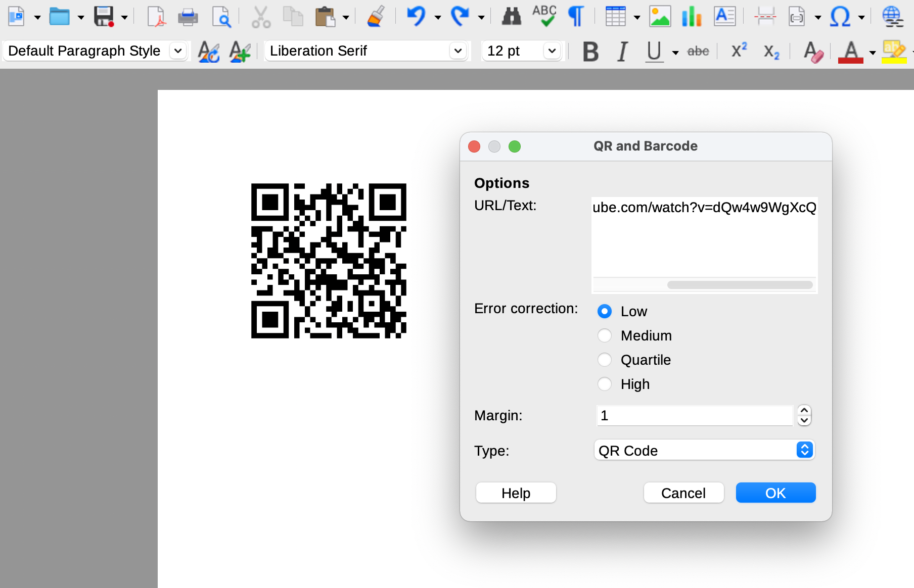Screen dimensions: 914x588
Task: Insert a text box icon
Action: pos(724,17)
